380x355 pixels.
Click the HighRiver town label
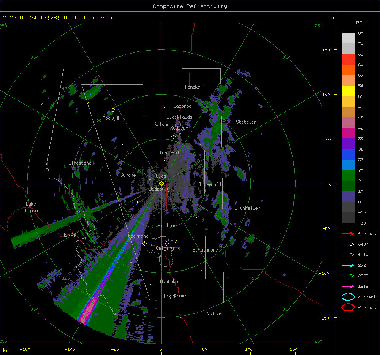coord(175,296)
